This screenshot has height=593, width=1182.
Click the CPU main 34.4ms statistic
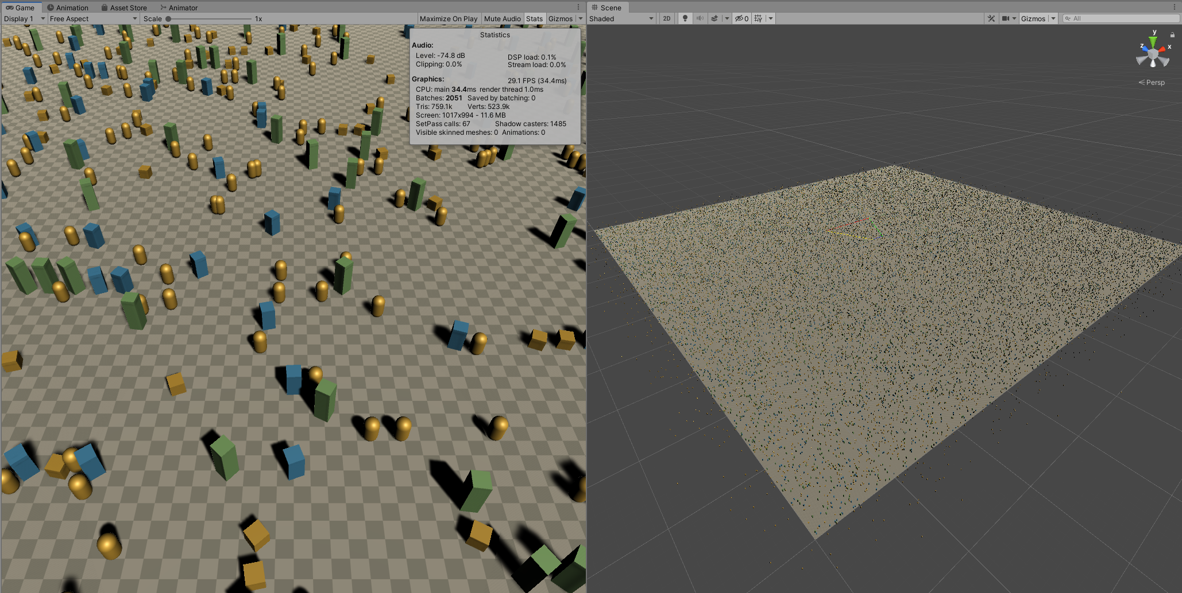(446, 89)
